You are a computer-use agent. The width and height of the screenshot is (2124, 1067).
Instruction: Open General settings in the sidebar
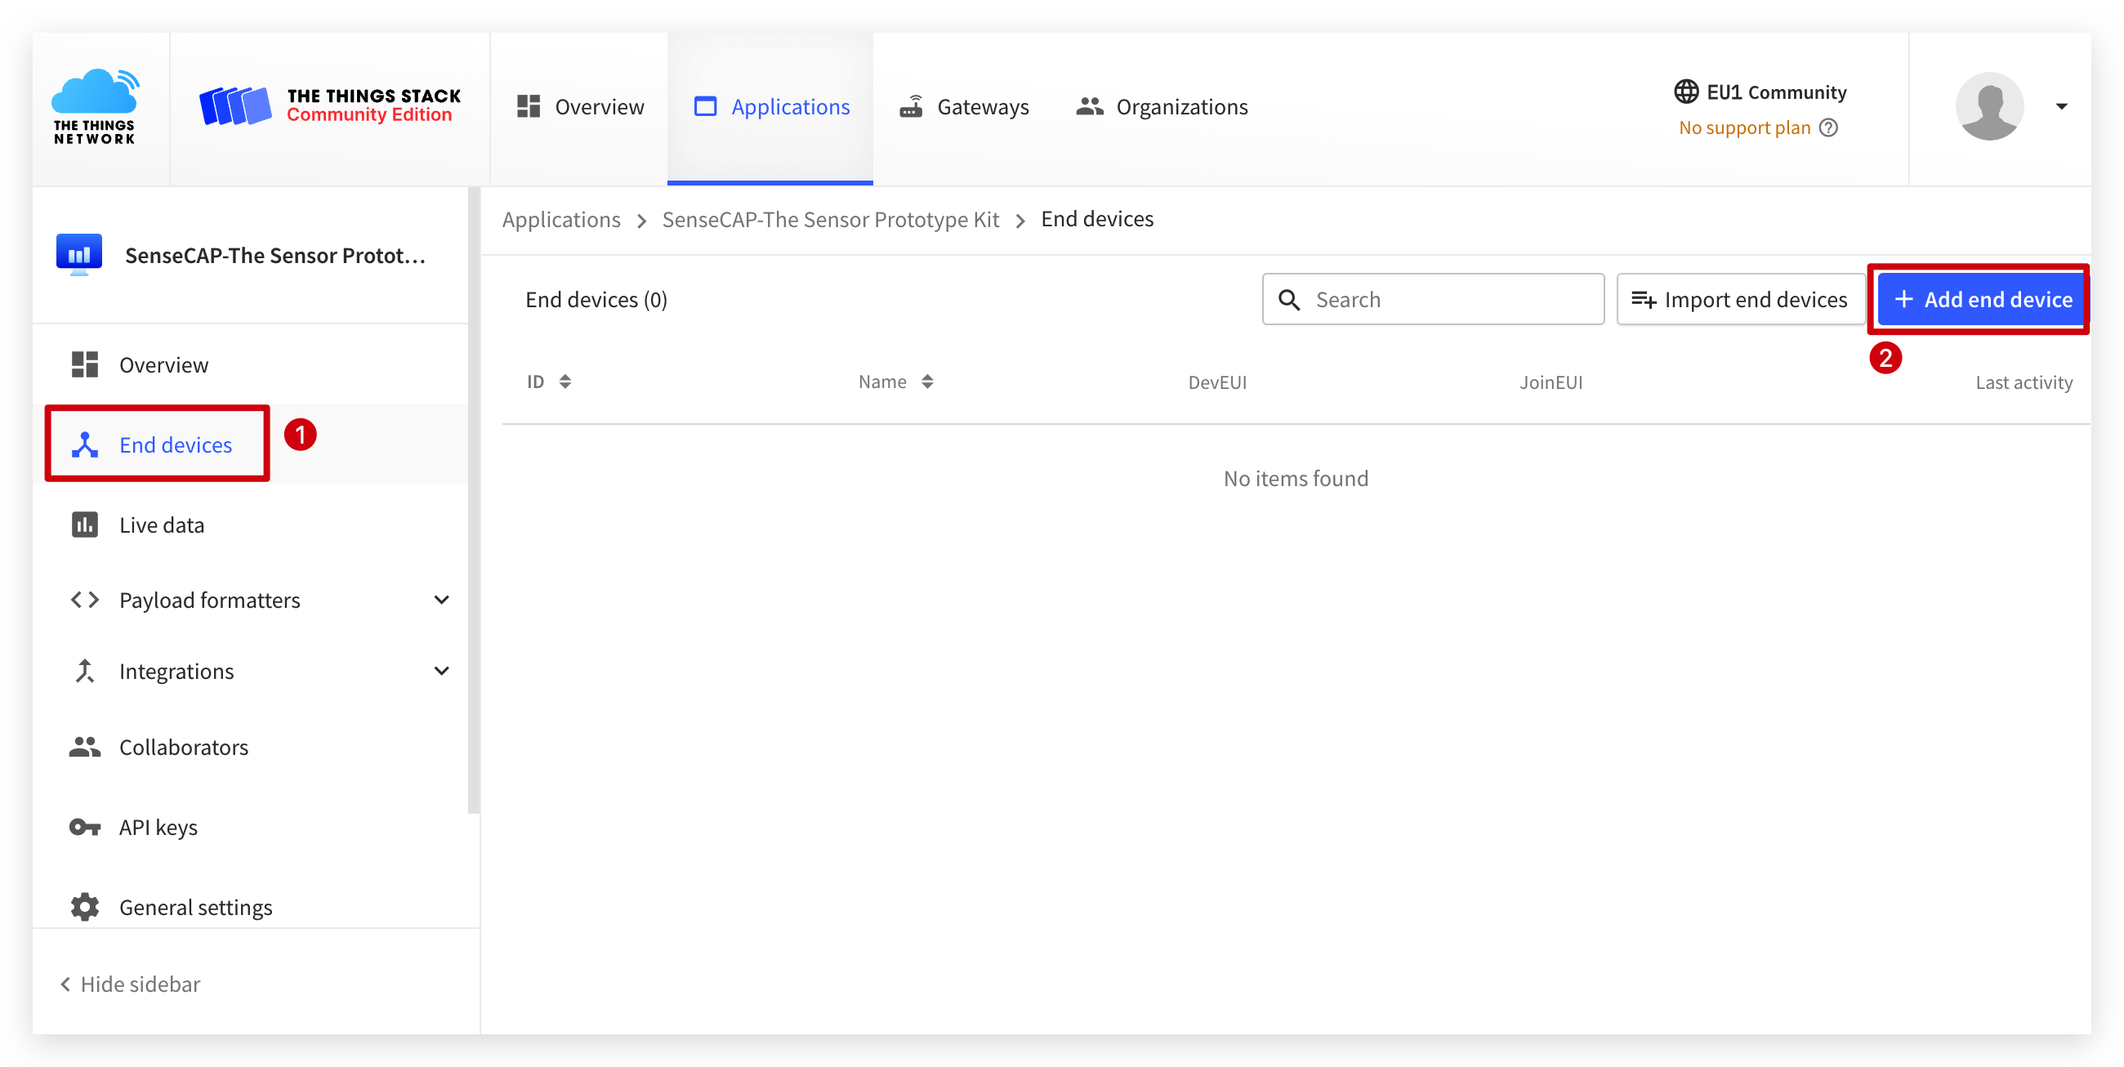click(x=251, y=907)
